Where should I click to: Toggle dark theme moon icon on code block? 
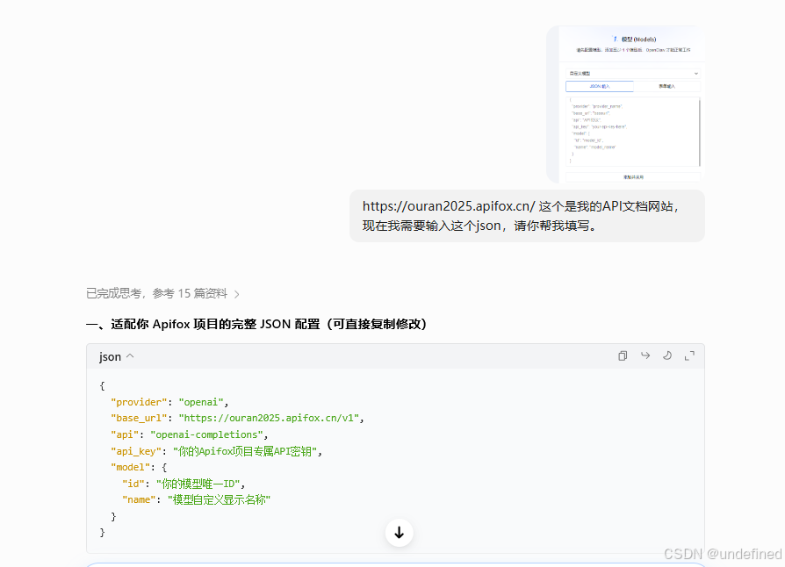[666, 355]
